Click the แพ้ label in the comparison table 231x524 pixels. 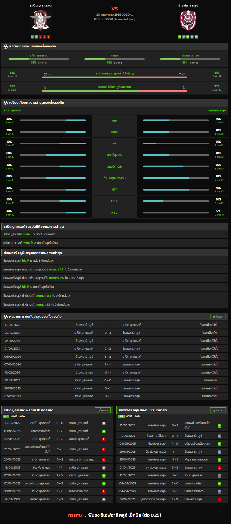[x=115, y=143]
